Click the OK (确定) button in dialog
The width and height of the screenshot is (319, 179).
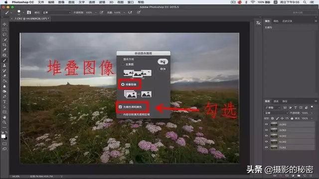pyautogui.click(x=162, y=62)
